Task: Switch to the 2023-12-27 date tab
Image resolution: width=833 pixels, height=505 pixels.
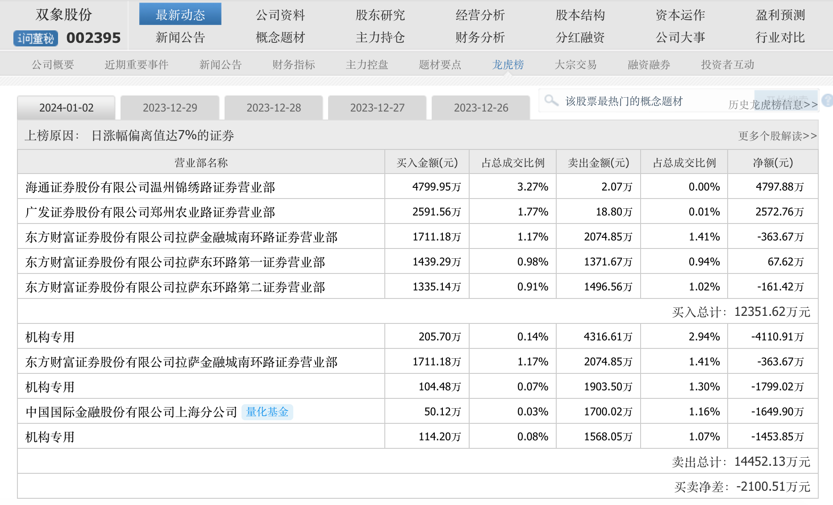Action: 377,108
